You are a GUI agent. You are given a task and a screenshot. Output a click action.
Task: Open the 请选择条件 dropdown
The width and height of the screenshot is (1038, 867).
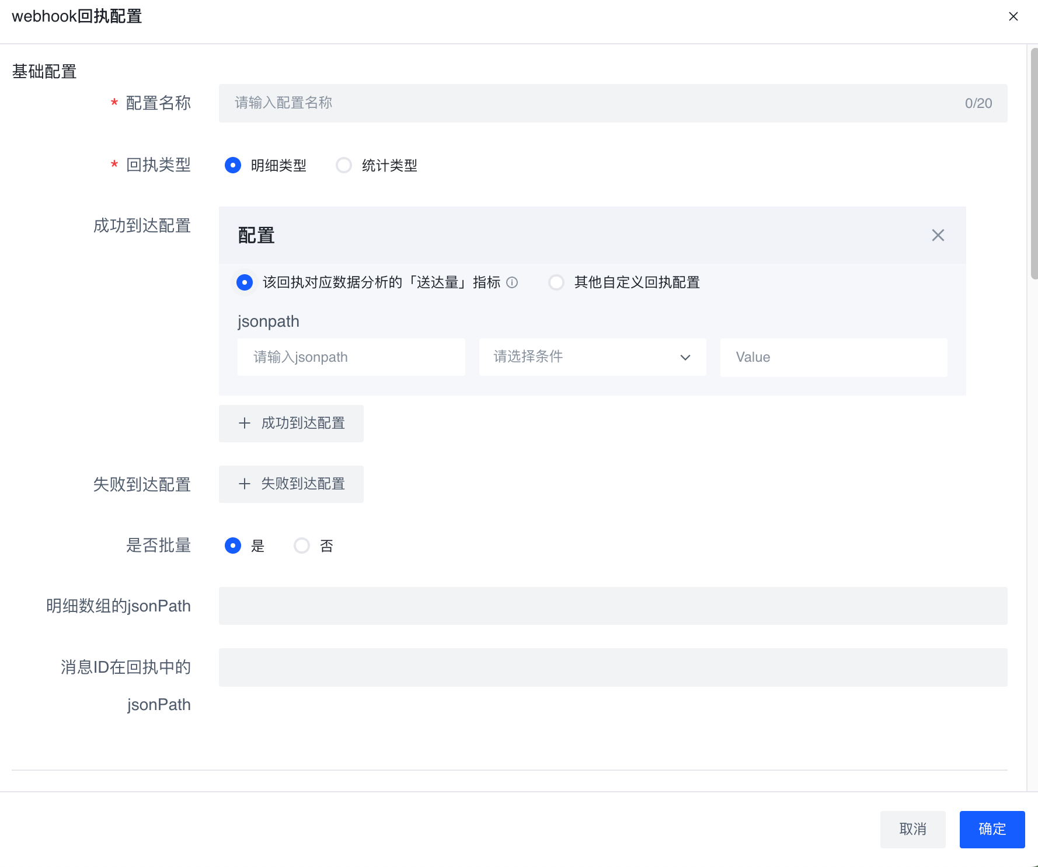(x=593, y=357)
